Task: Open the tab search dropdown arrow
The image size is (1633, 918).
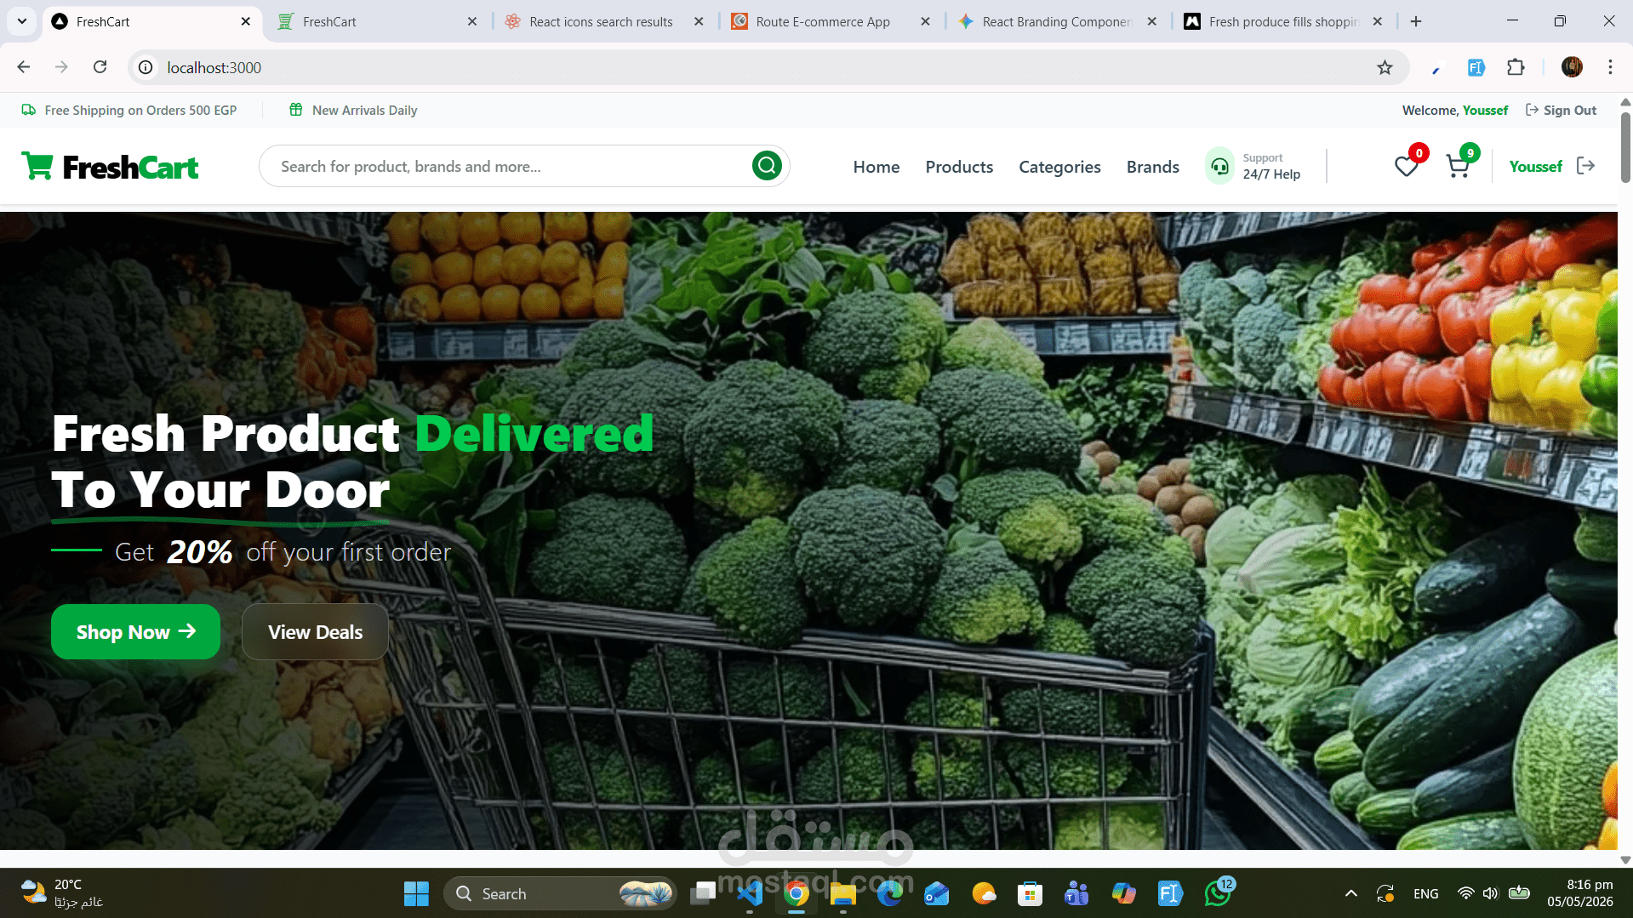Action: (x=22, y=21)
